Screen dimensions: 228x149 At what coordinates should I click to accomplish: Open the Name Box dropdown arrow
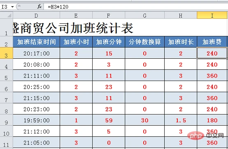(12, 7)
